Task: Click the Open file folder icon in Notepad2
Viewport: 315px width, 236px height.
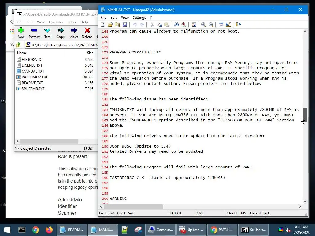Action: [x=110, y=25]
